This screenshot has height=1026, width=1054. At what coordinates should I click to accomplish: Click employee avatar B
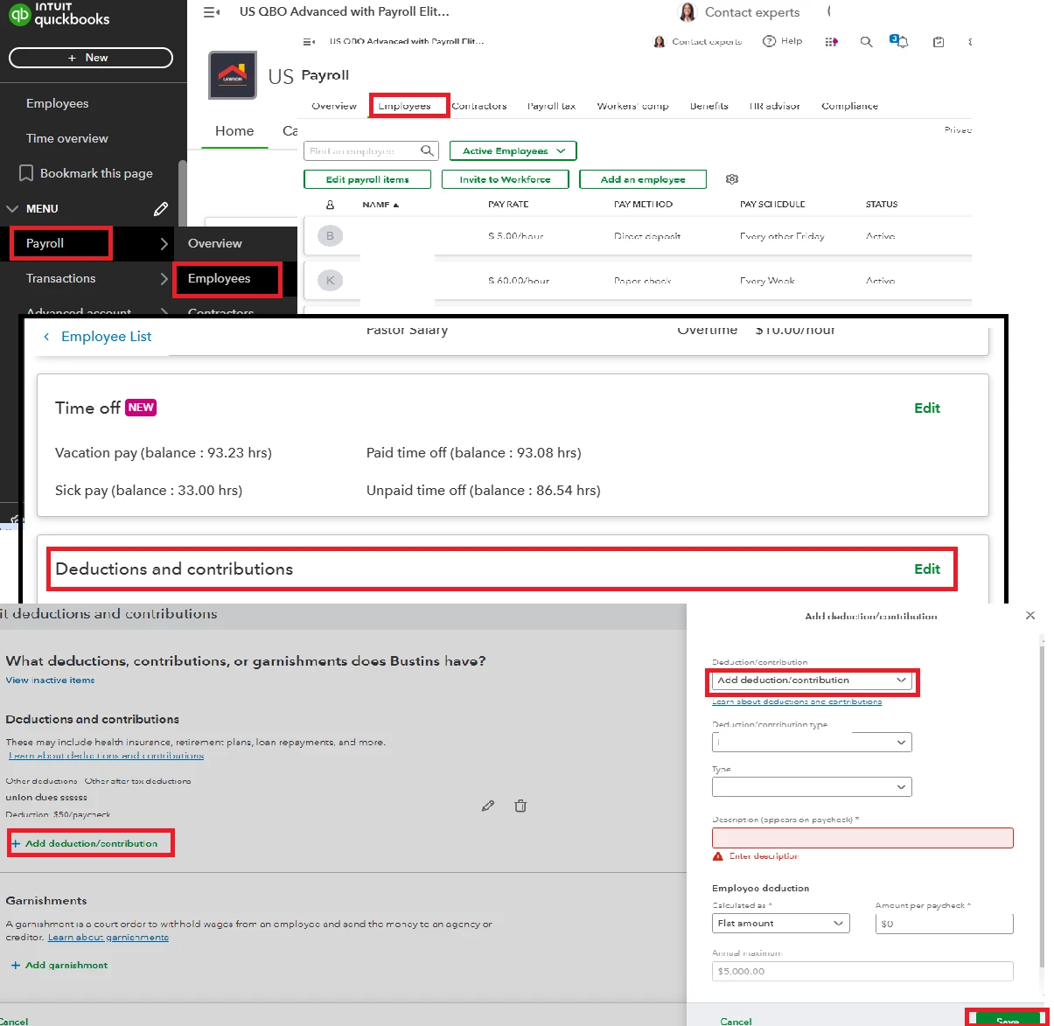pyautogui.click(x=330, y=235)
